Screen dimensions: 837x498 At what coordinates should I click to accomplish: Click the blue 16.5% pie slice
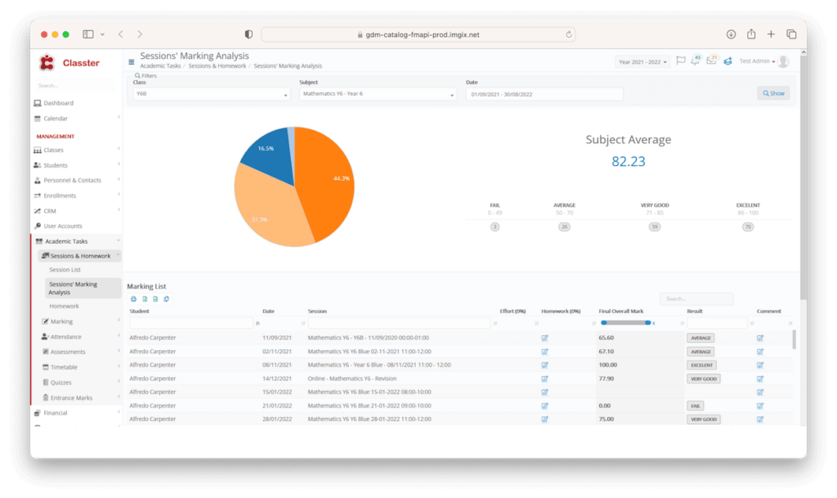click(270, 152)
